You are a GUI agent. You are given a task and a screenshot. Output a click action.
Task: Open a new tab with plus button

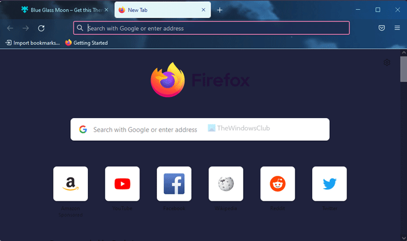click(x=220, y=10)
